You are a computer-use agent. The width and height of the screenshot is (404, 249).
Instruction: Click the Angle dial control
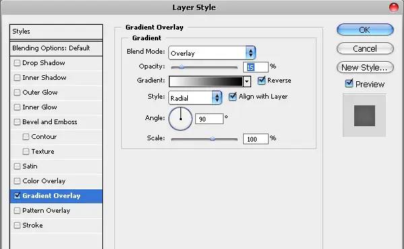tap(180, 119)
